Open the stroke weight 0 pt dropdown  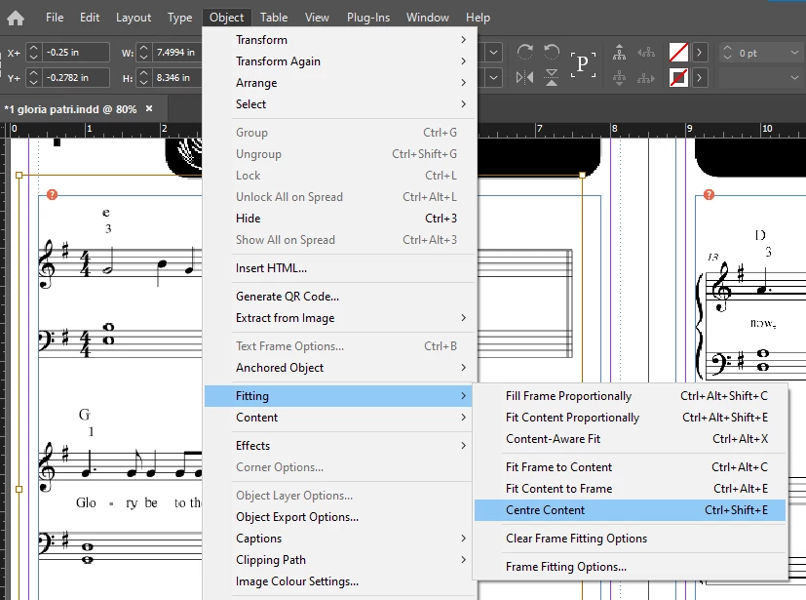tap(794, 53)
